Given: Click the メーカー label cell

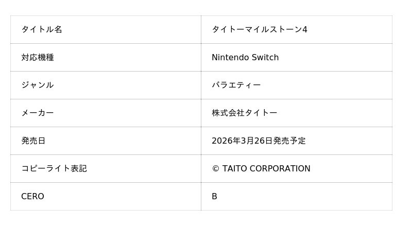Looking at the screenshot, I should pyautogui.click(x=38, y=113).
